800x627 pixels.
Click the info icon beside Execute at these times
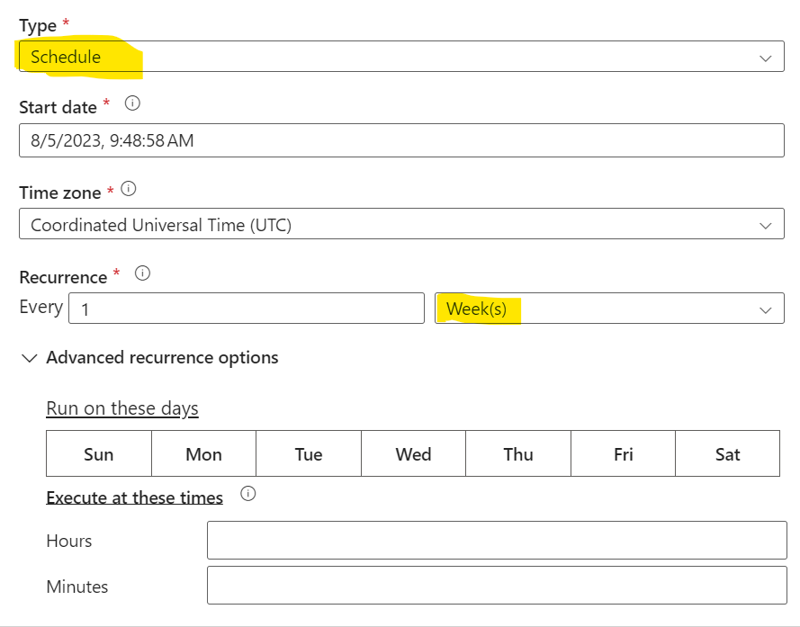247,494
